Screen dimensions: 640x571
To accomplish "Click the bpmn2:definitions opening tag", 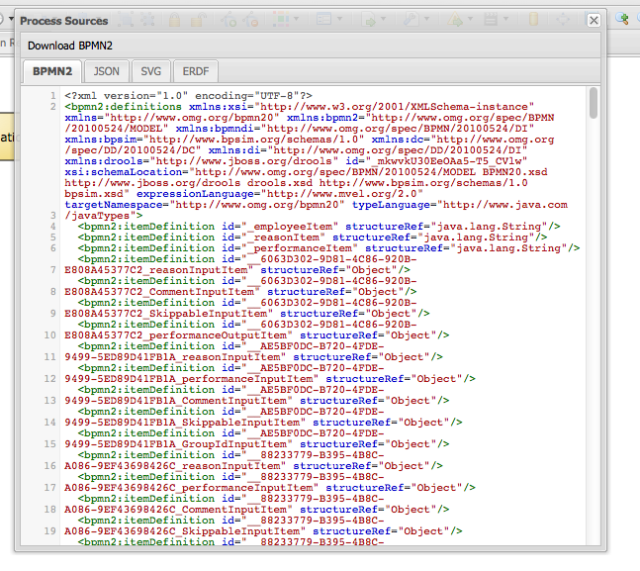I will 110,106.
